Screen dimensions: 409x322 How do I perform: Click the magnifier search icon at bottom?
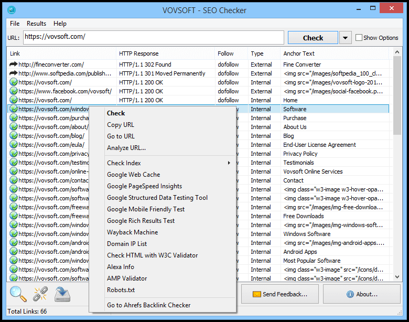18,294
